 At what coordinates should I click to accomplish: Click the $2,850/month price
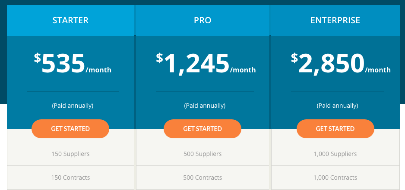(341, 65)
